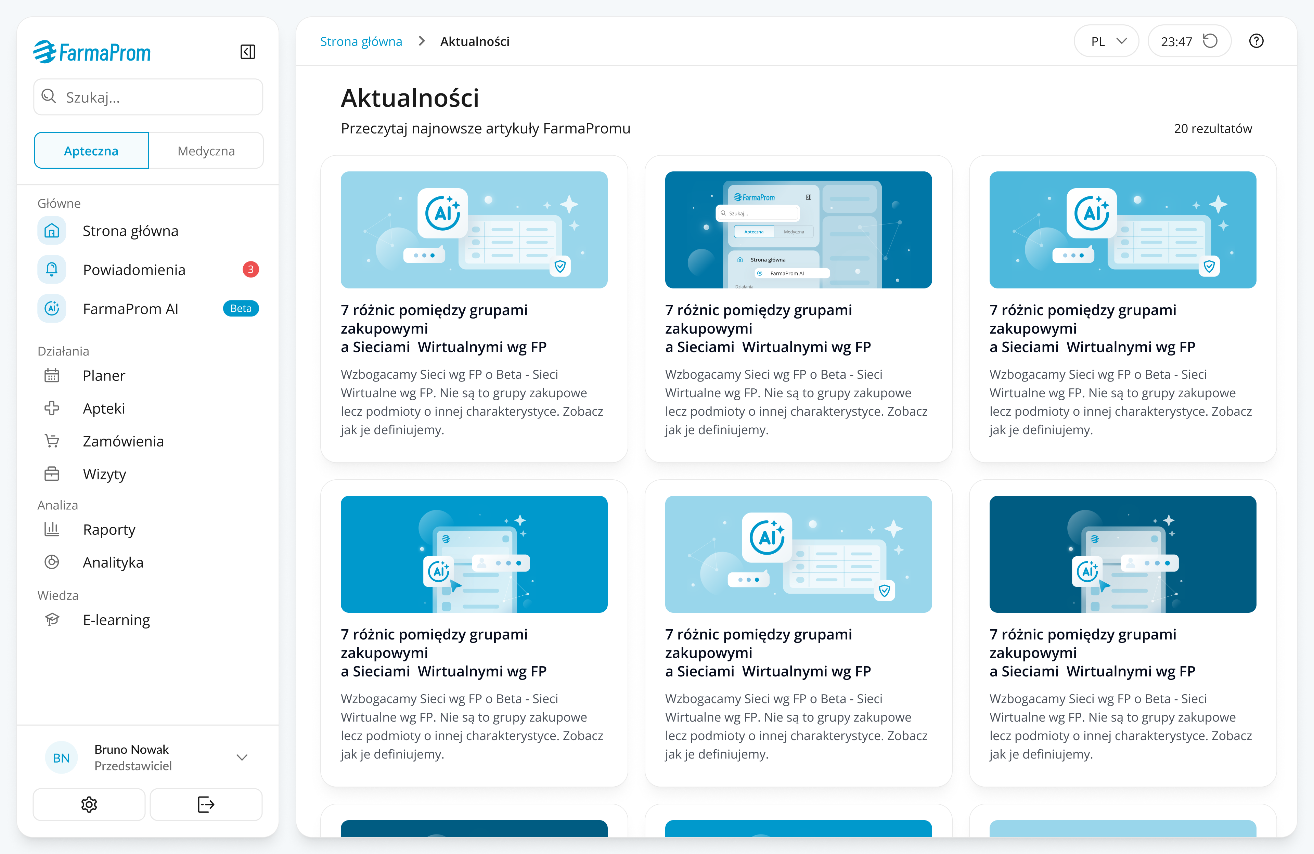Click the Zamówienia cart icon
This screenshot has height=854, width=1314.
(x=52, y=441)
